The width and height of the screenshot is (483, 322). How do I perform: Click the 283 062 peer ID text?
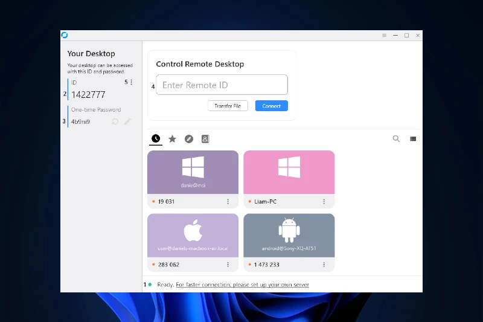(168, 265)
